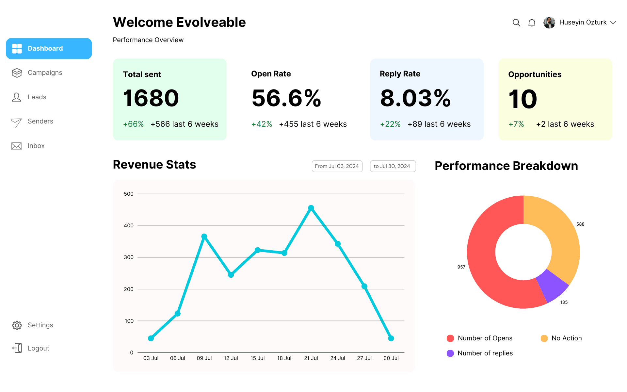
Task: Click the Senders paper plane icon
Action: pyautogui.click(x=16, y=122)
